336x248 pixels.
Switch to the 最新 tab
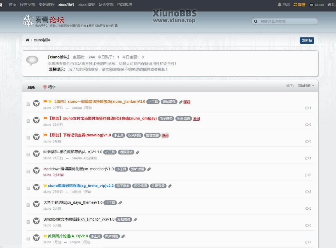click(31, 87)
